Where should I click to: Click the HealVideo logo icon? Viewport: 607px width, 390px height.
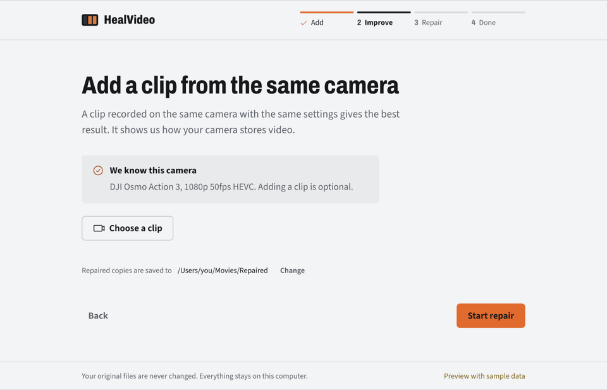(x=90, y=20)
